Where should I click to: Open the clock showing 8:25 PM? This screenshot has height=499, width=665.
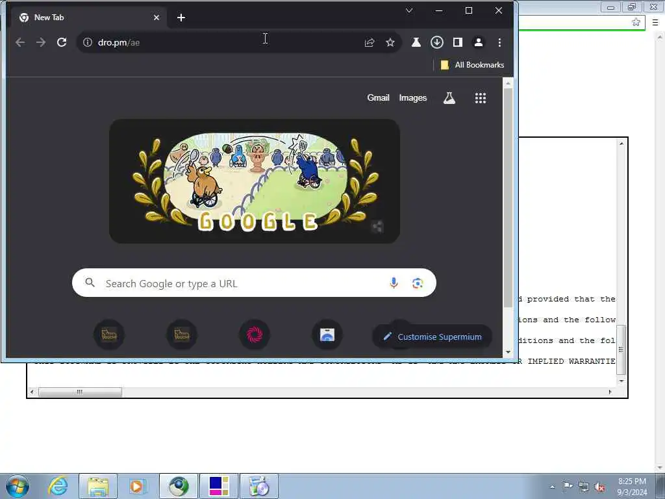(x=632, y=487)
